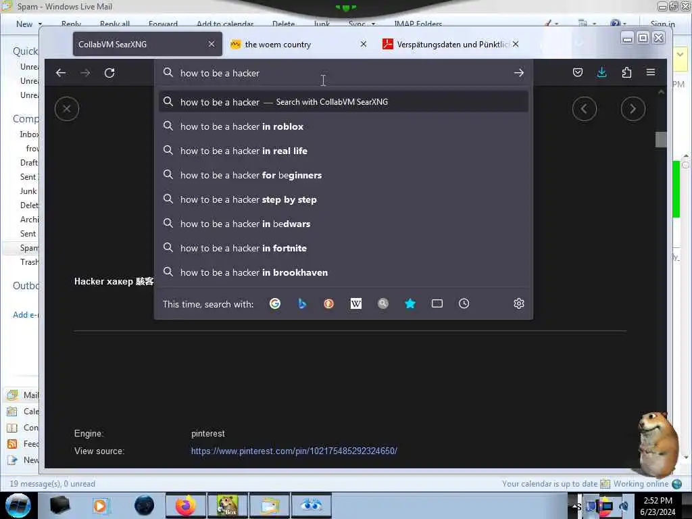692x519 pixels.
Task: Close the CollabVM SearXNG tab
Action: [x=212, y=44]
